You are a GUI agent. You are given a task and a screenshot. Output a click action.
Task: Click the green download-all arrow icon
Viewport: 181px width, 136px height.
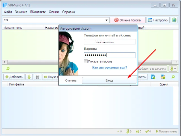(x=29, y=77)
